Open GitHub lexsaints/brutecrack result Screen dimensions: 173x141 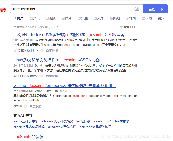[65, 86]
